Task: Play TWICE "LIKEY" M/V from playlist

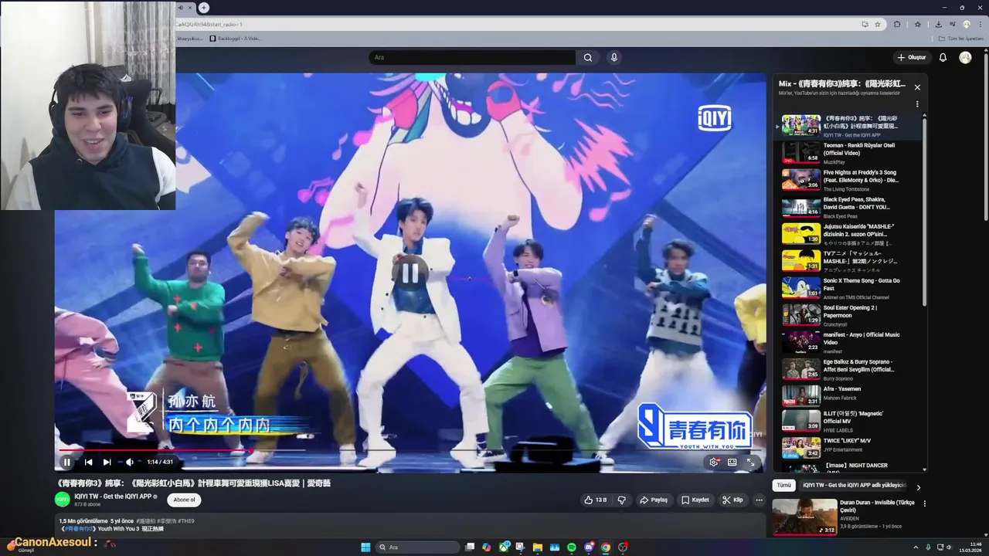Action: (x=848, y=448)
